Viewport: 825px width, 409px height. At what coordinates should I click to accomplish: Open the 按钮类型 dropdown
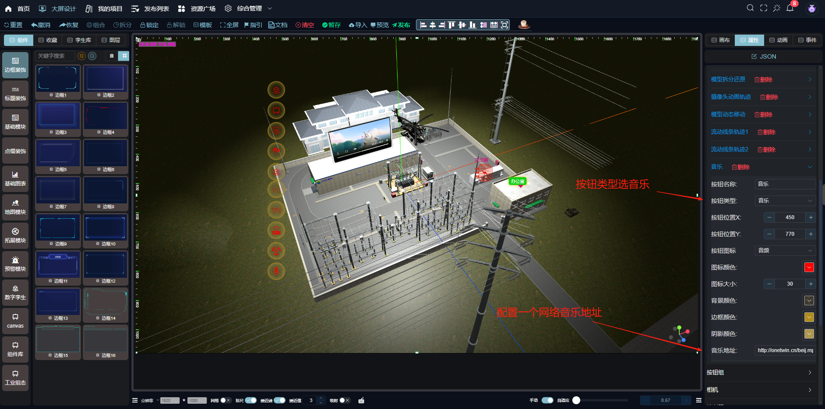[785, 201]
